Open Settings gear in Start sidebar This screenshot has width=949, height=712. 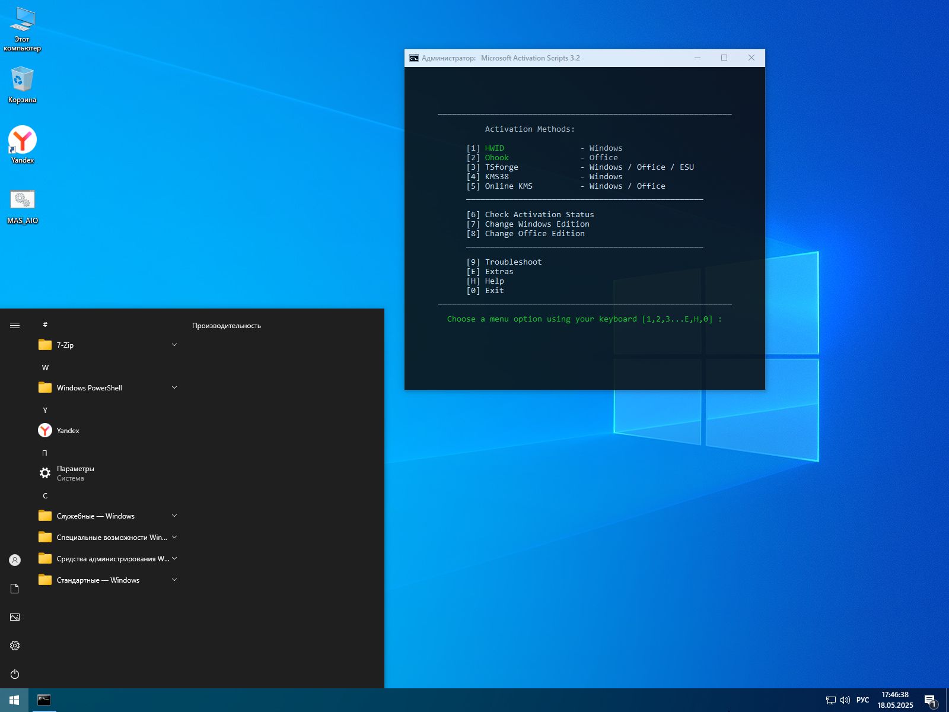point(15,646)
